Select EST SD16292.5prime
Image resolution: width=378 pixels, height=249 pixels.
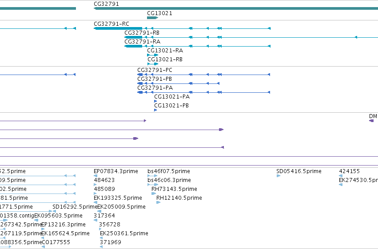tap(75, 207)
